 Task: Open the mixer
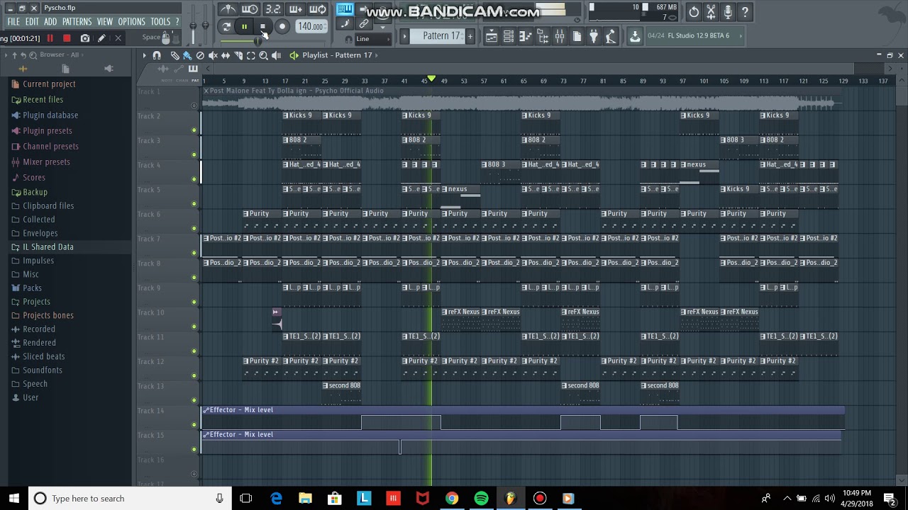tap(560, 36)
